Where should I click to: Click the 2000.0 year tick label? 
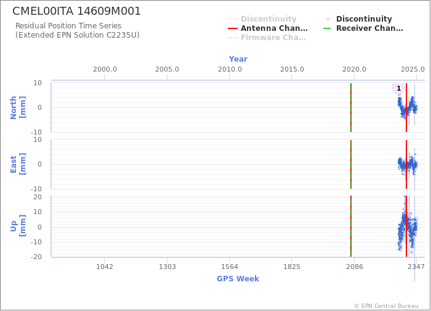click(x=105, y=69)
